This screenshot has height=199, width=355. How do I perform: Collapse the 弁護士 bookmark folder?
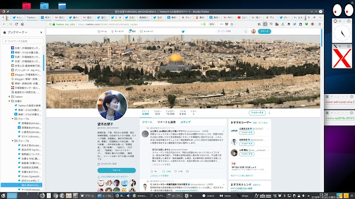pyautogui.click(x=9, y=101)
